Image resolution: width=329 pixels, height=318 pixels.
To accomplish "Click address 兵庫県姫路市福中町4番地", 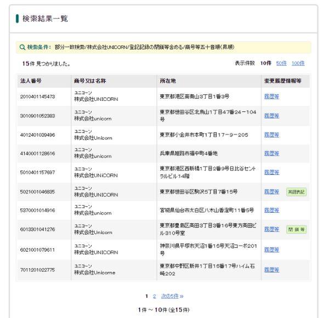I will [x=189, y=154].
